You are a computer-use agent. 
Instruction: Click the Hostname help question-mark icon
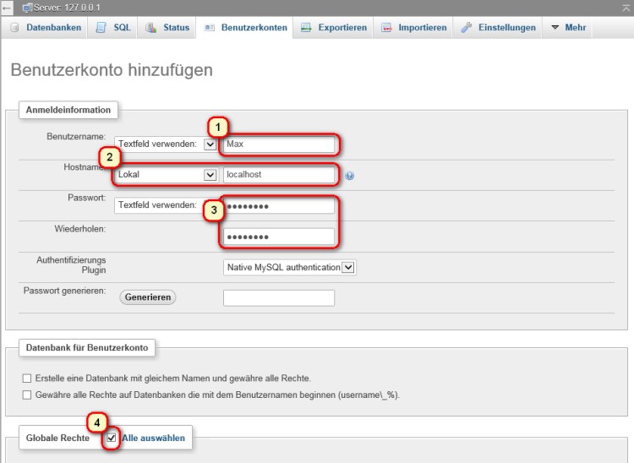pyautogui.click(x=349, y=176)
